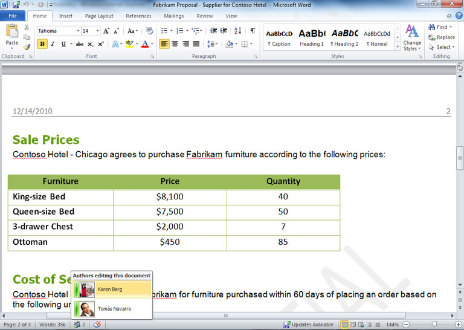The height and width of the screenshot is (330, 464).
Task: Apply yellow text highlight color
Action: point(129,44)
